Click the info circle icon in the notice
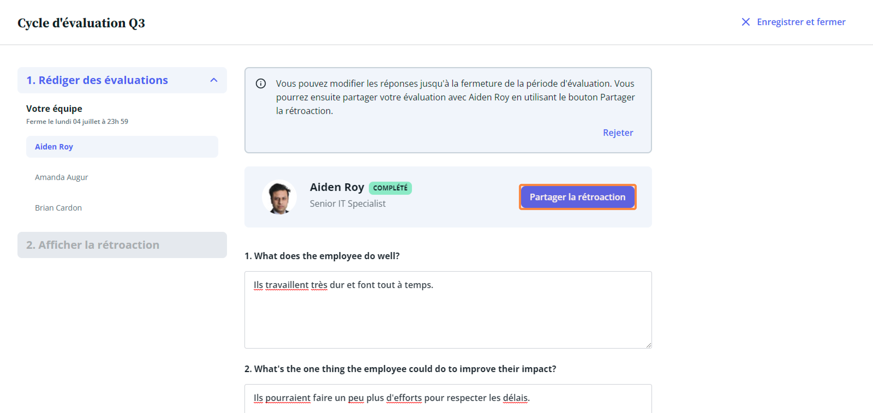The width and height of the screenshot is (873, 413). (261, 83)
